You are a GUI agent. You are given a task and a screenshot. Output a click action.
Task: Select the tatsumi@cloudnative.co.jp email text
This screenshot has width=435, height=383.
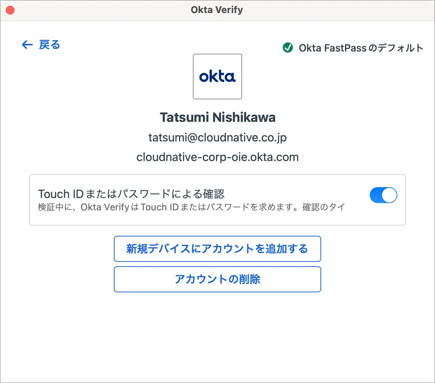pos(217,138)
